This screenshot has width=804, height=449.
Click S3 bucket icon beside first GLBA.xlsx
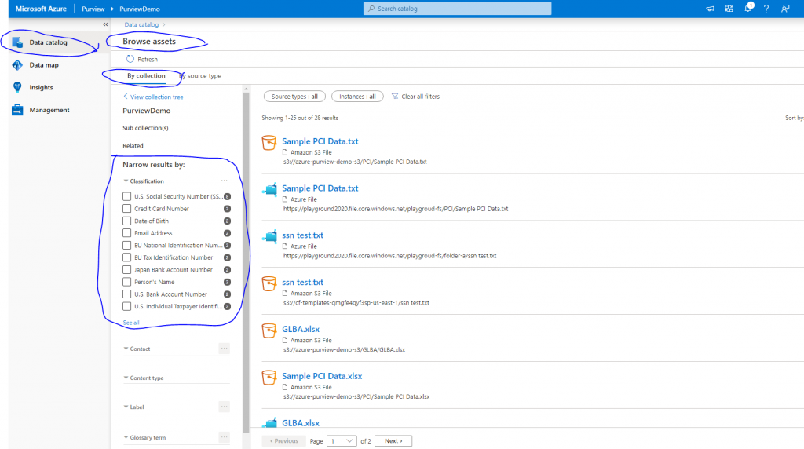coord(269,330)
